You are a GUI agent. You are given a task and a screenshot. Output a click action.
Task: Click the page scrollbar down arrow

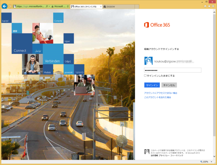tap(214, 156)
